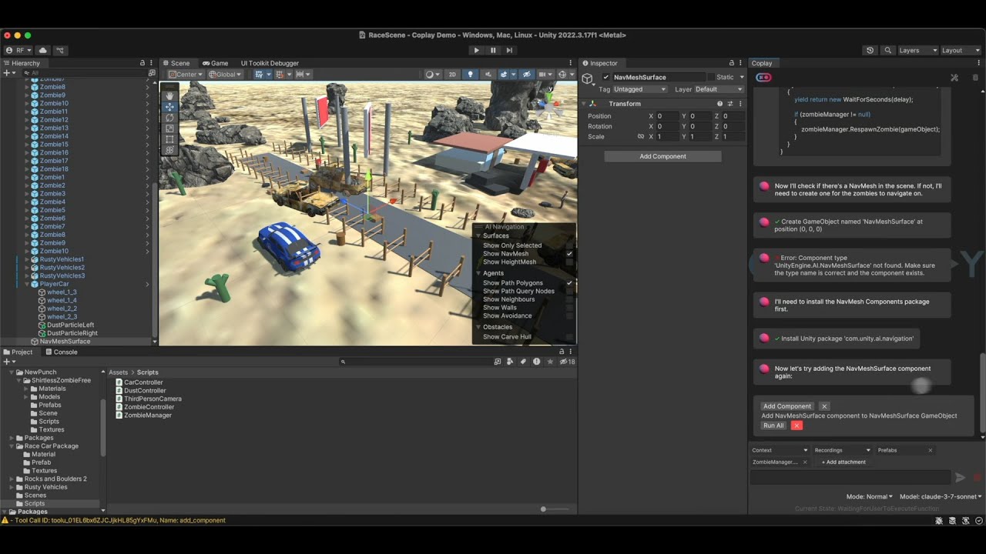Viewport: 986px width, 554px height.
Task: Open Undo History icon in top toolbar
Action: pyautogui.click(x=870, y=50)
